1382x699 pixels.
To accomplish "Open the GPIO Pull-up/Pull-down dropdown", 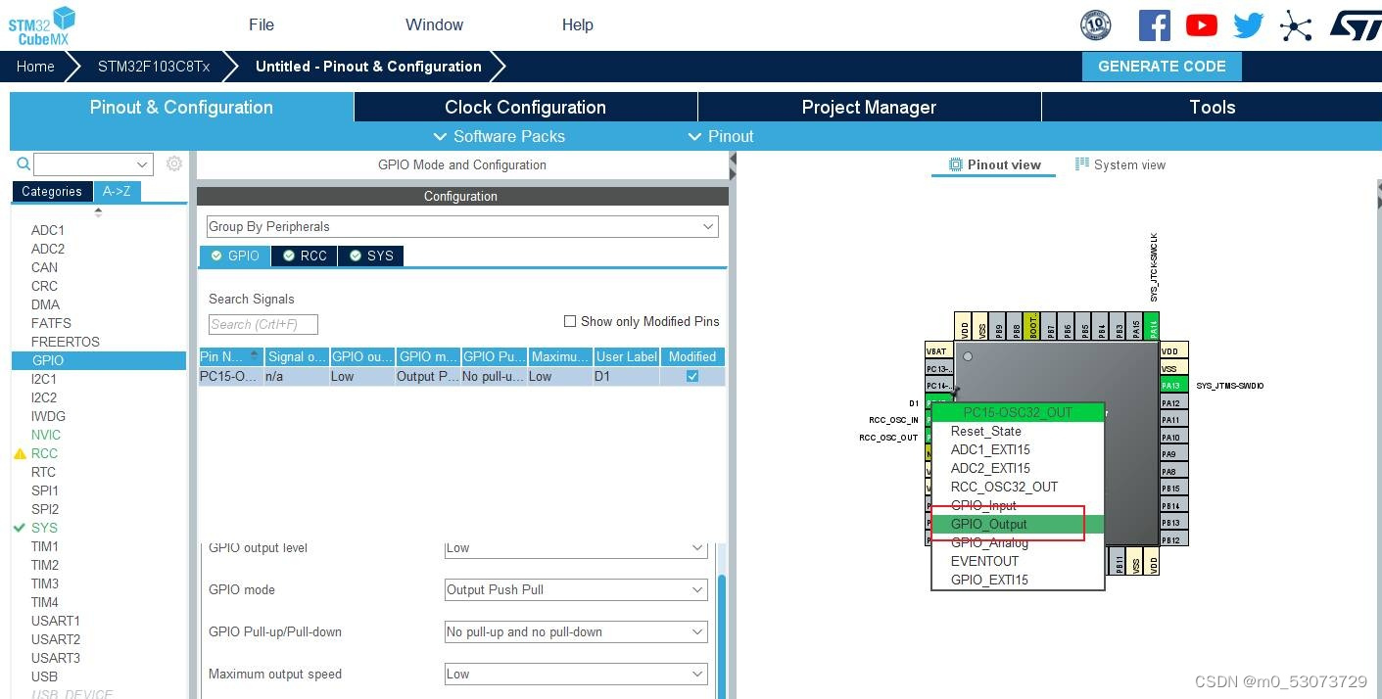I will pyautogui.click(x=576, y=631).
